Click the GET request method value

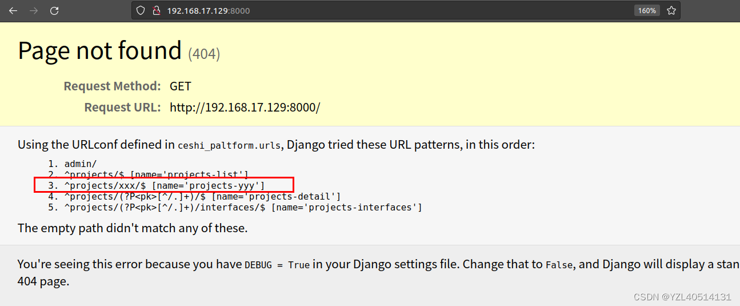point(180,86)
